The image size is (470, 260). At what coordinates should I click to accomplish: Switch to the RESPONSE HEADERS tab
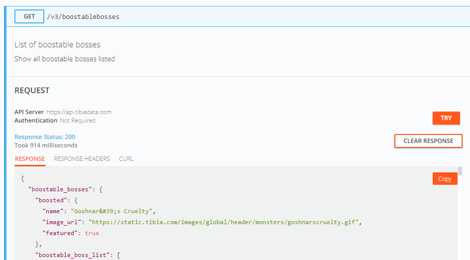click(x=82, y=159)
